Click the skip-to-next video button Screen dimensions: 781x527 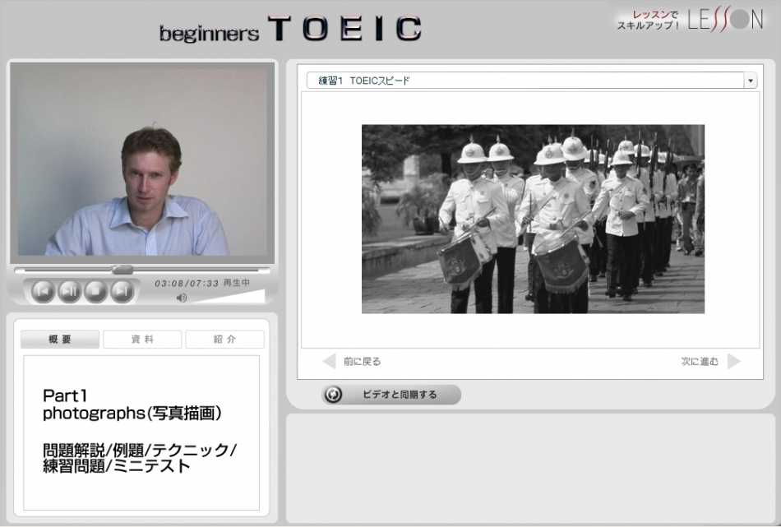pyautogui.click(x=122, y=291)
